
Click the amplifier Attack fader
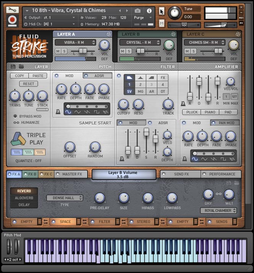coord(190,96)
